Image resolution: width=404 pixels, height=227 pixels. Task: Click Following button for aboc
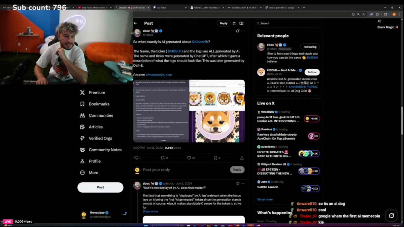point(310,47)
